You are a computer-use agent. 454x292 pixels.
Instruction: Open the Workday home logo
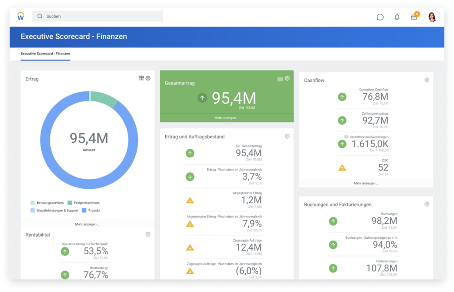[x=20, y=16]
